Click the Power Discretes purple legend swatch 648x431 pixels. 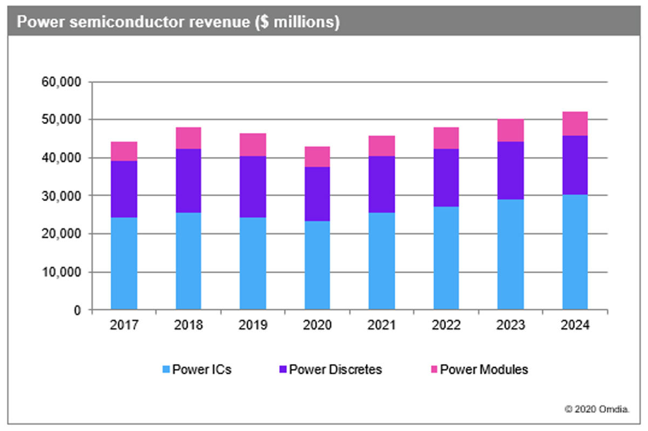click(283, 370)
